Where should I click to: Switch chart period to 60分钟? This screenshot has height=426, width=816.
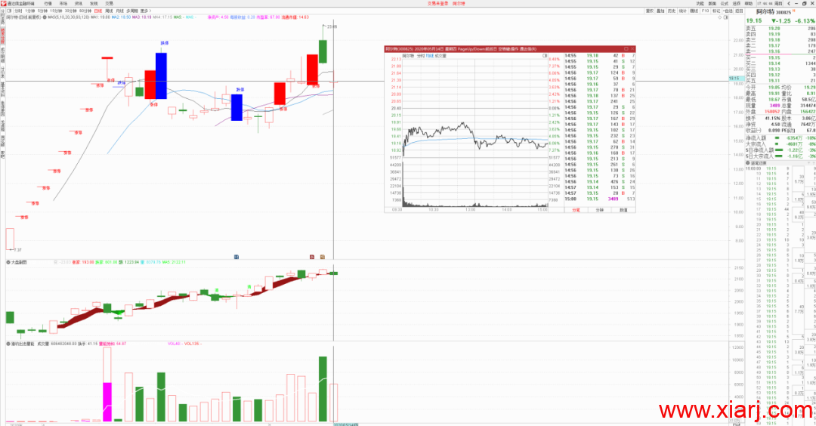point(85,11)
